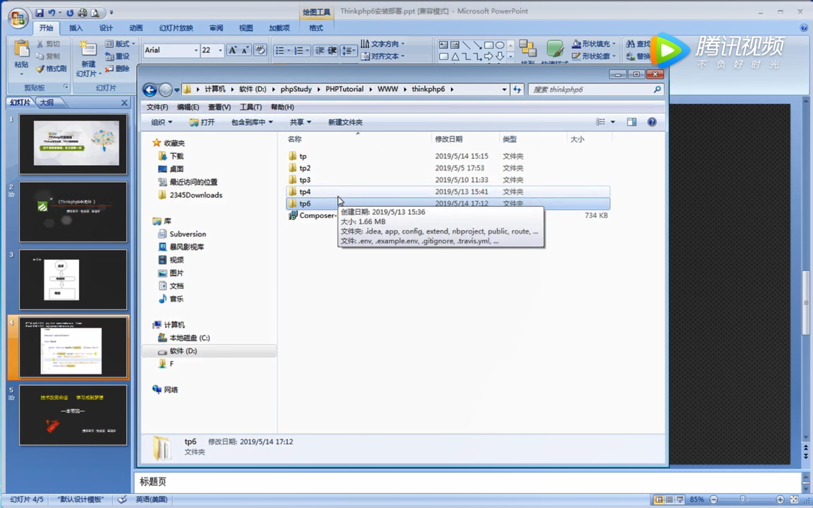The height and width of the screenshot is (508, 813).
Task: Start Slide Show view from status bar
Action: click(680, 499)
